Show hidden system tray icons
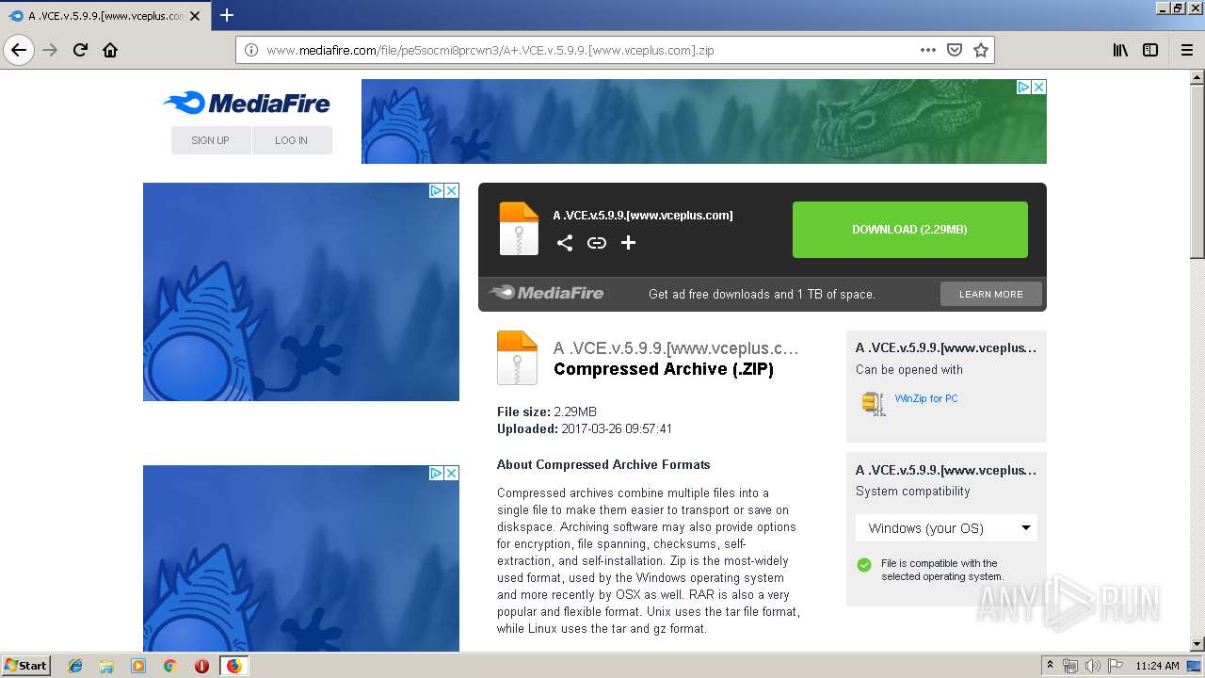 [x=1051, y=666]
